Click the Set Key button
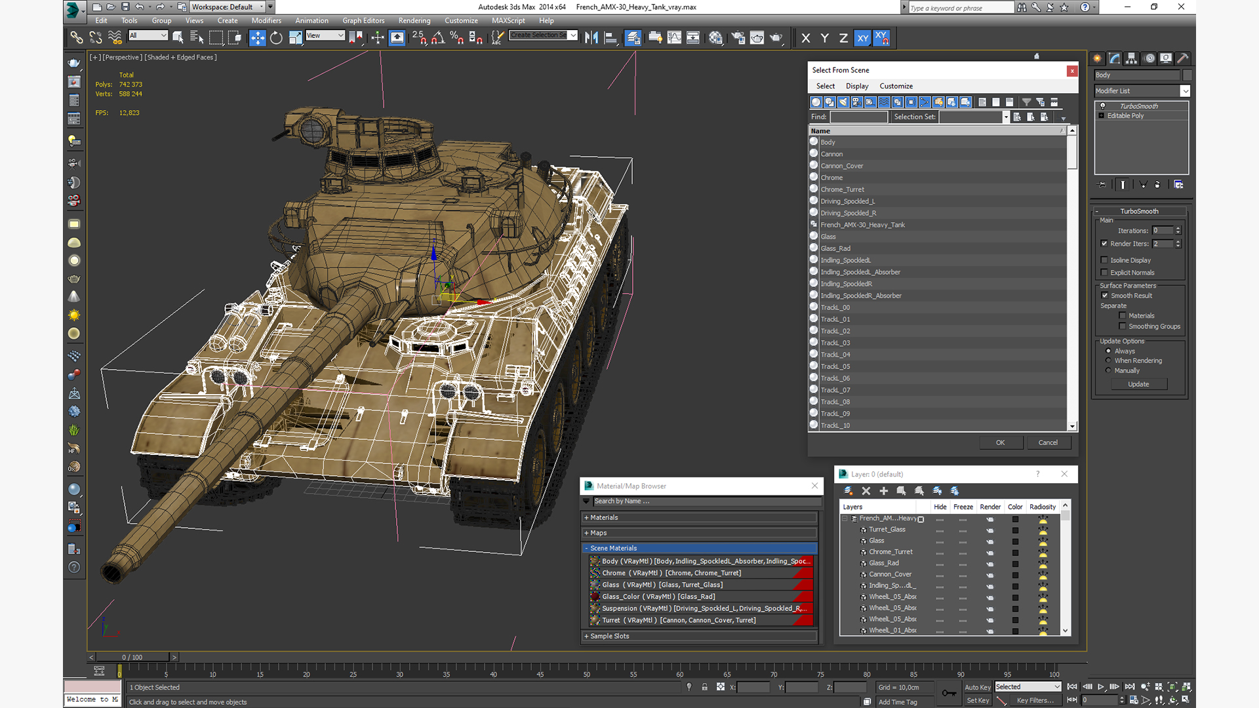This screenshot has width=1259, height=708. click(977, 701)
